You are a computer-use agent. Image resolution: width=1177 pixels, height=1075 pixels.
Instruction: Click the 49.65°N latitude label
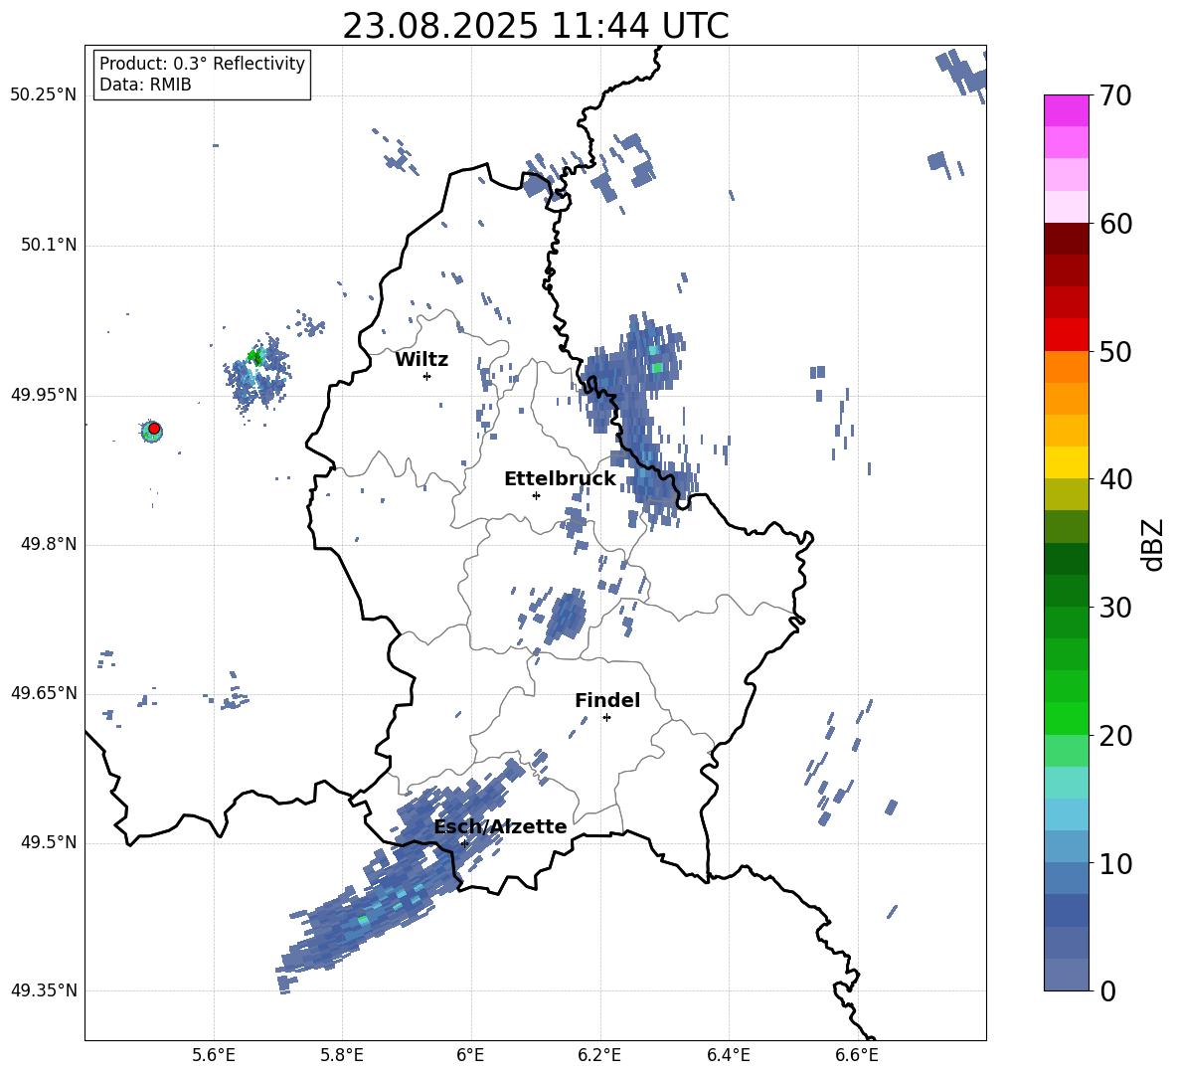[x=44, y=693]
